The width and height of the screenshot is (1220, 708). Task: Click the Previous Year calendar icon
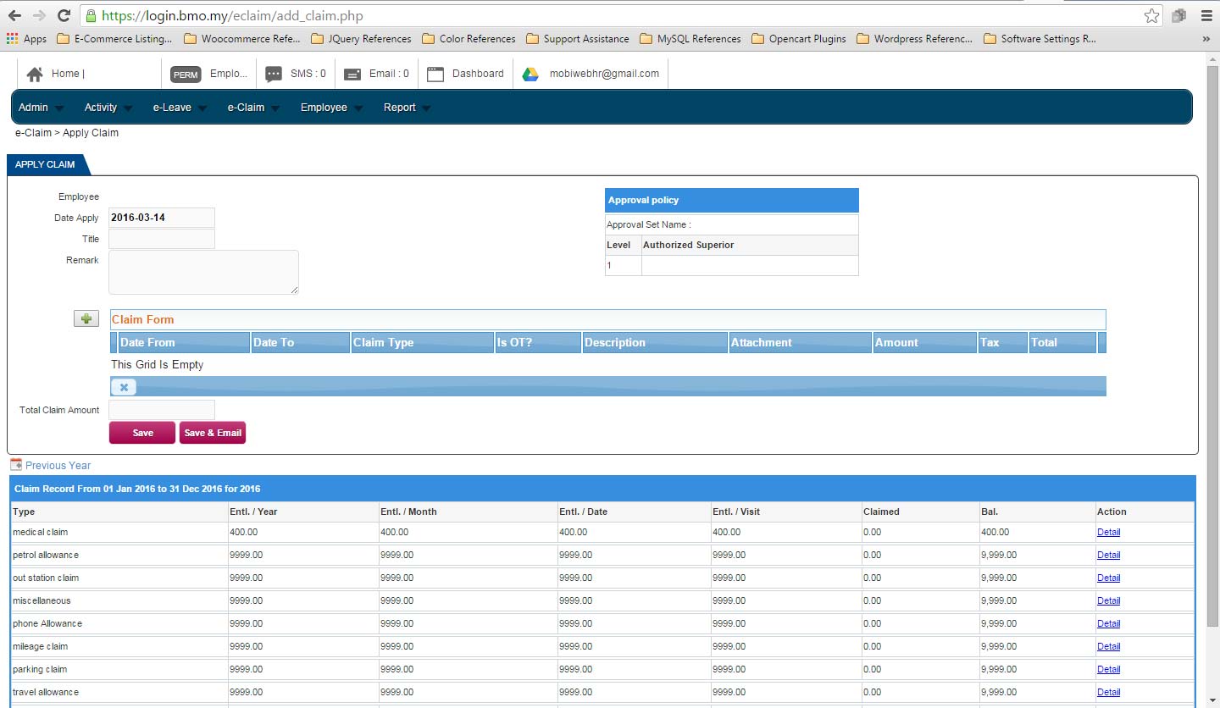point(16,465)
